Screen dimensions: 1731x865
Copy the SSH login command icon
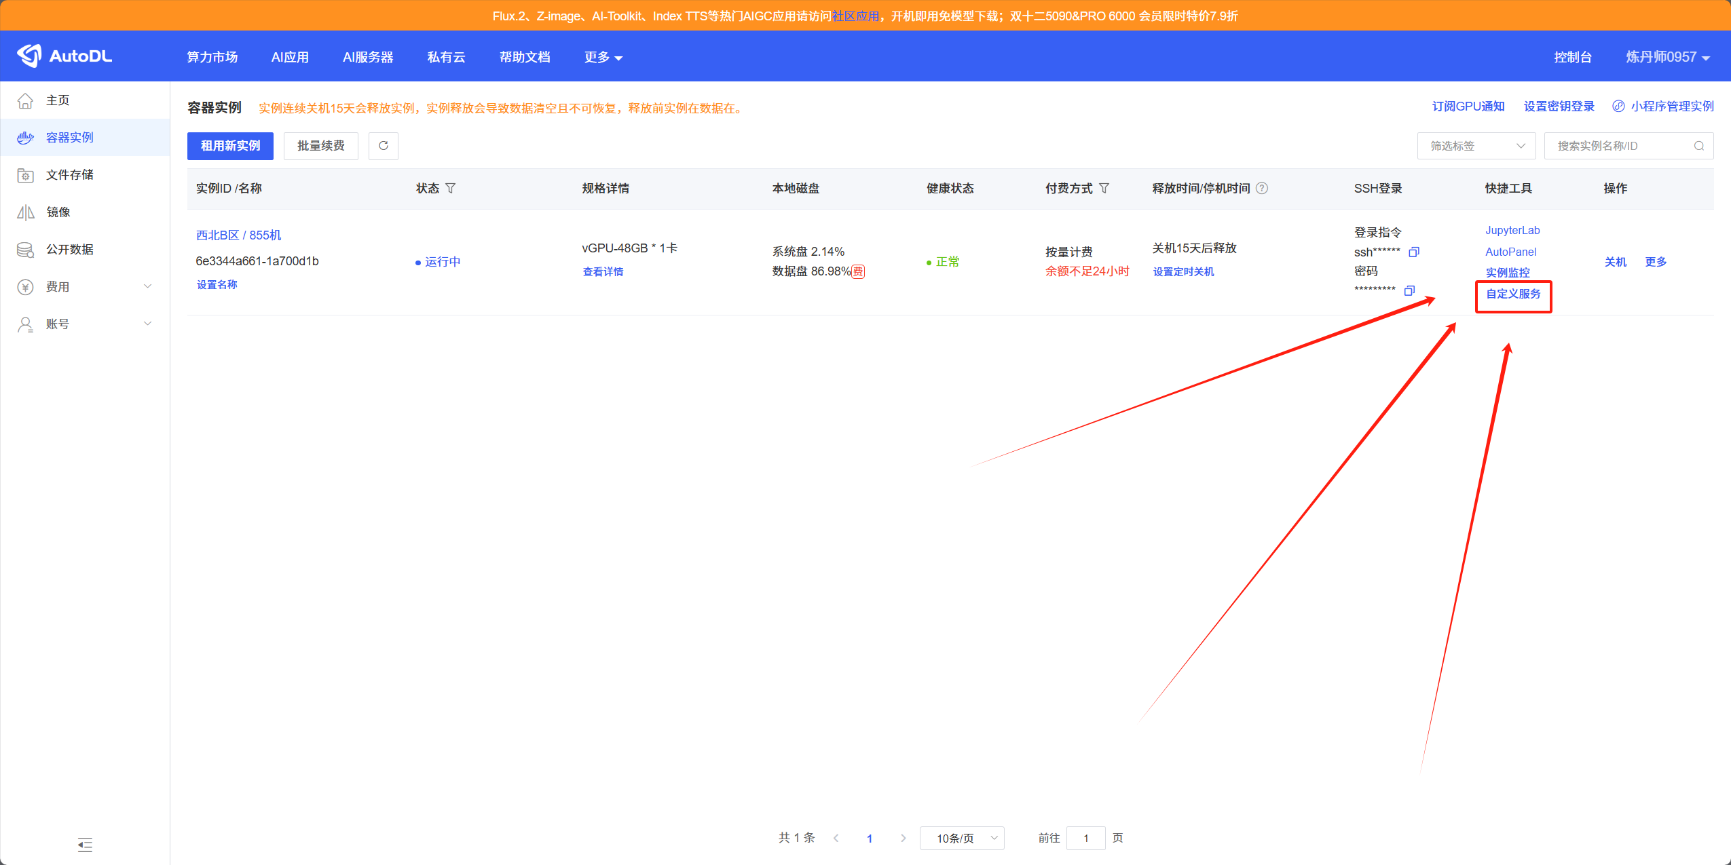(x=1414, y=252)
